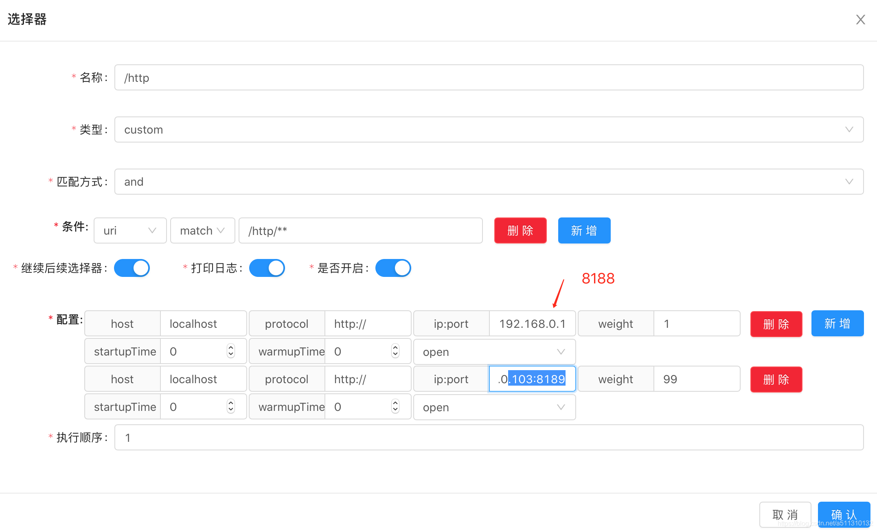Click blue add button in condition row
Screen dimensions: 877x531
point(584,230)
